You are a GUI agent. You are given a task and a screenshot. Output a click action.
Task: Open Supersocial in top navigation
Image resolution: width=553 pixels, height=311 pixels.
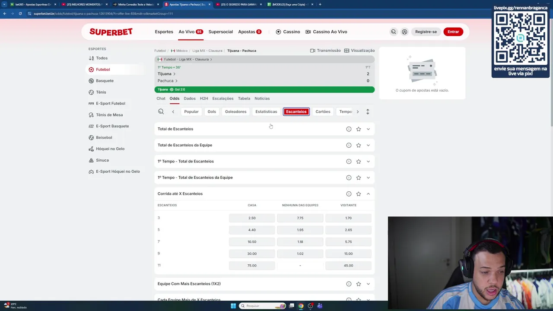(x=220, y=32)
